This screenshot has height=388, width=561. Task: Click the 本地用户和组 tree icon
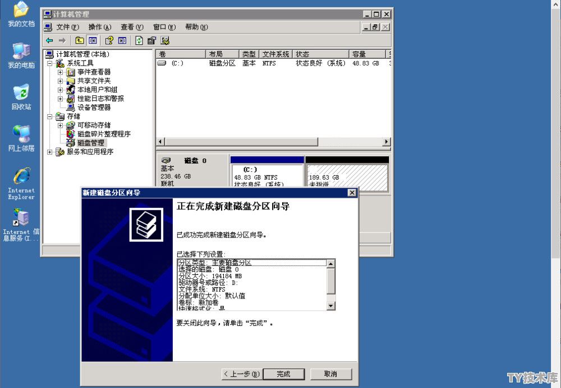71,90
